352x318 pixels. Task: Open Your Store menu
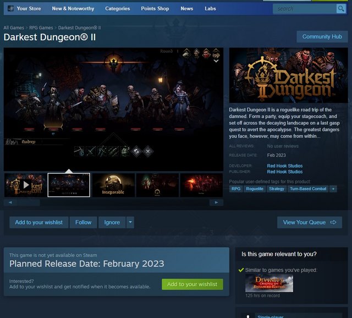pyautogui.click(x=29, y=9)
